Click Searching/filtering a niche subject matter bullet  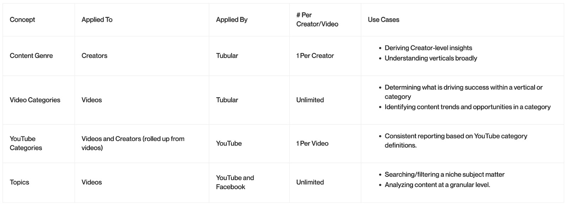point(444,174)
